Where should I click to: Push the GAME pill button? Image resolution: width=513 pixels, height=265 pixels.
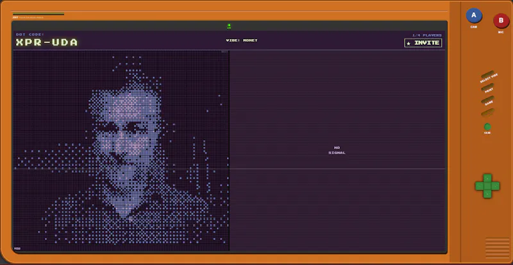click(487, 100)
